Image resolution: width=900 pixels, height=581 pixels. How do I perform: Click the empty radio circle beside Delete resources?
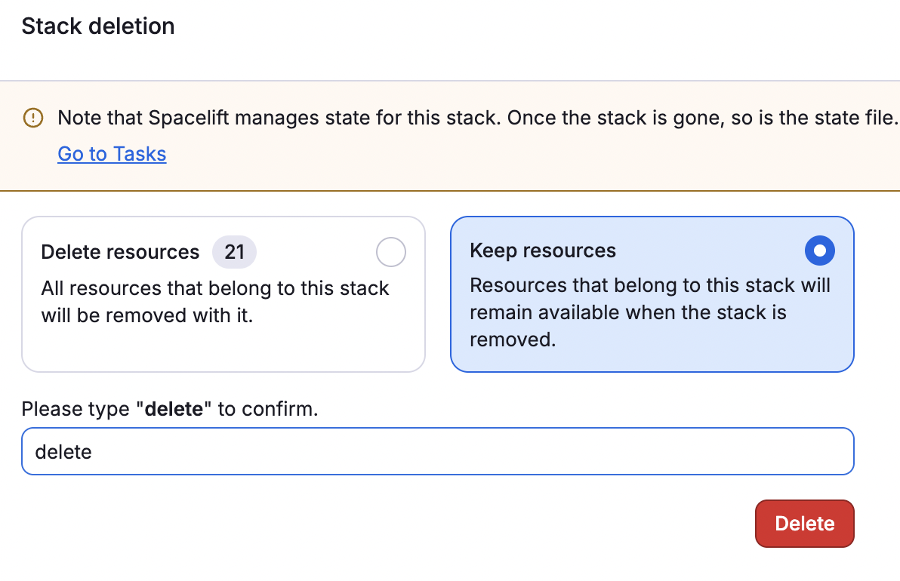click(391, 252)
